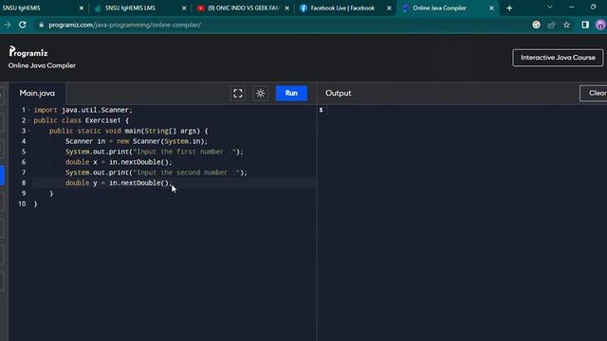The height and width of the screenshot is (341, 607).
Task: Open browser side panel icon
Action: click(585, 25)
